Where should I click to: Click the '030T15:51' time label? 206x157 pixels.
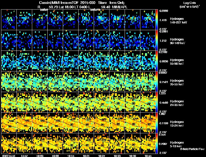(x=9, y=156)
